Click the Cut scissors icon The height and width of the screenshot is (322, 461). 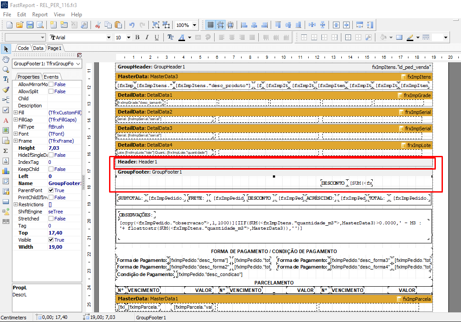tap(98, 25)
